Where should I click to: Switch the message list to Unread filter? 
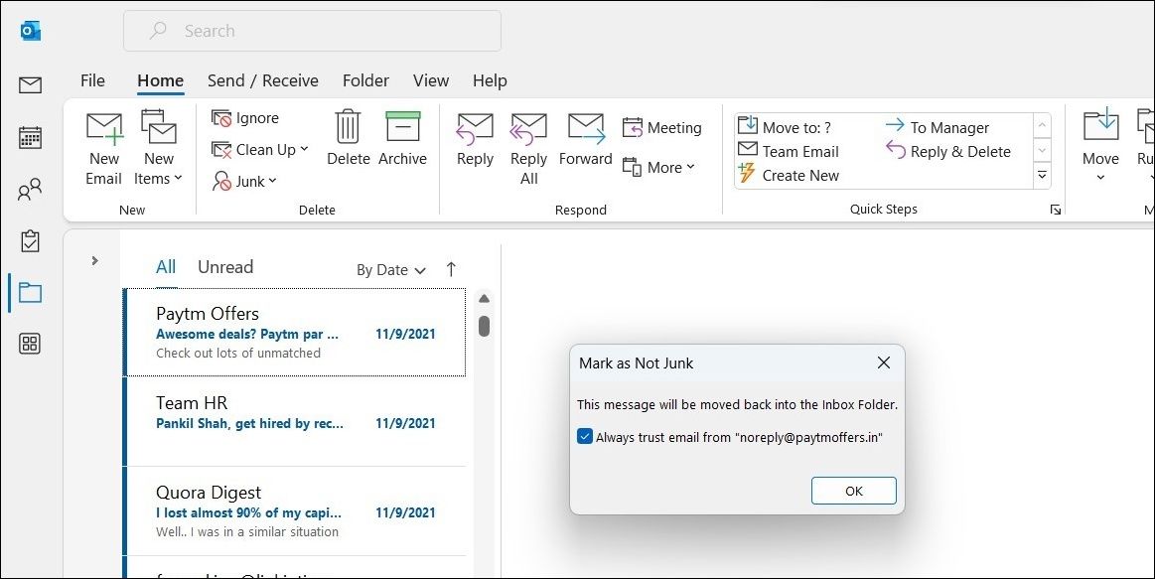(224, 266)
